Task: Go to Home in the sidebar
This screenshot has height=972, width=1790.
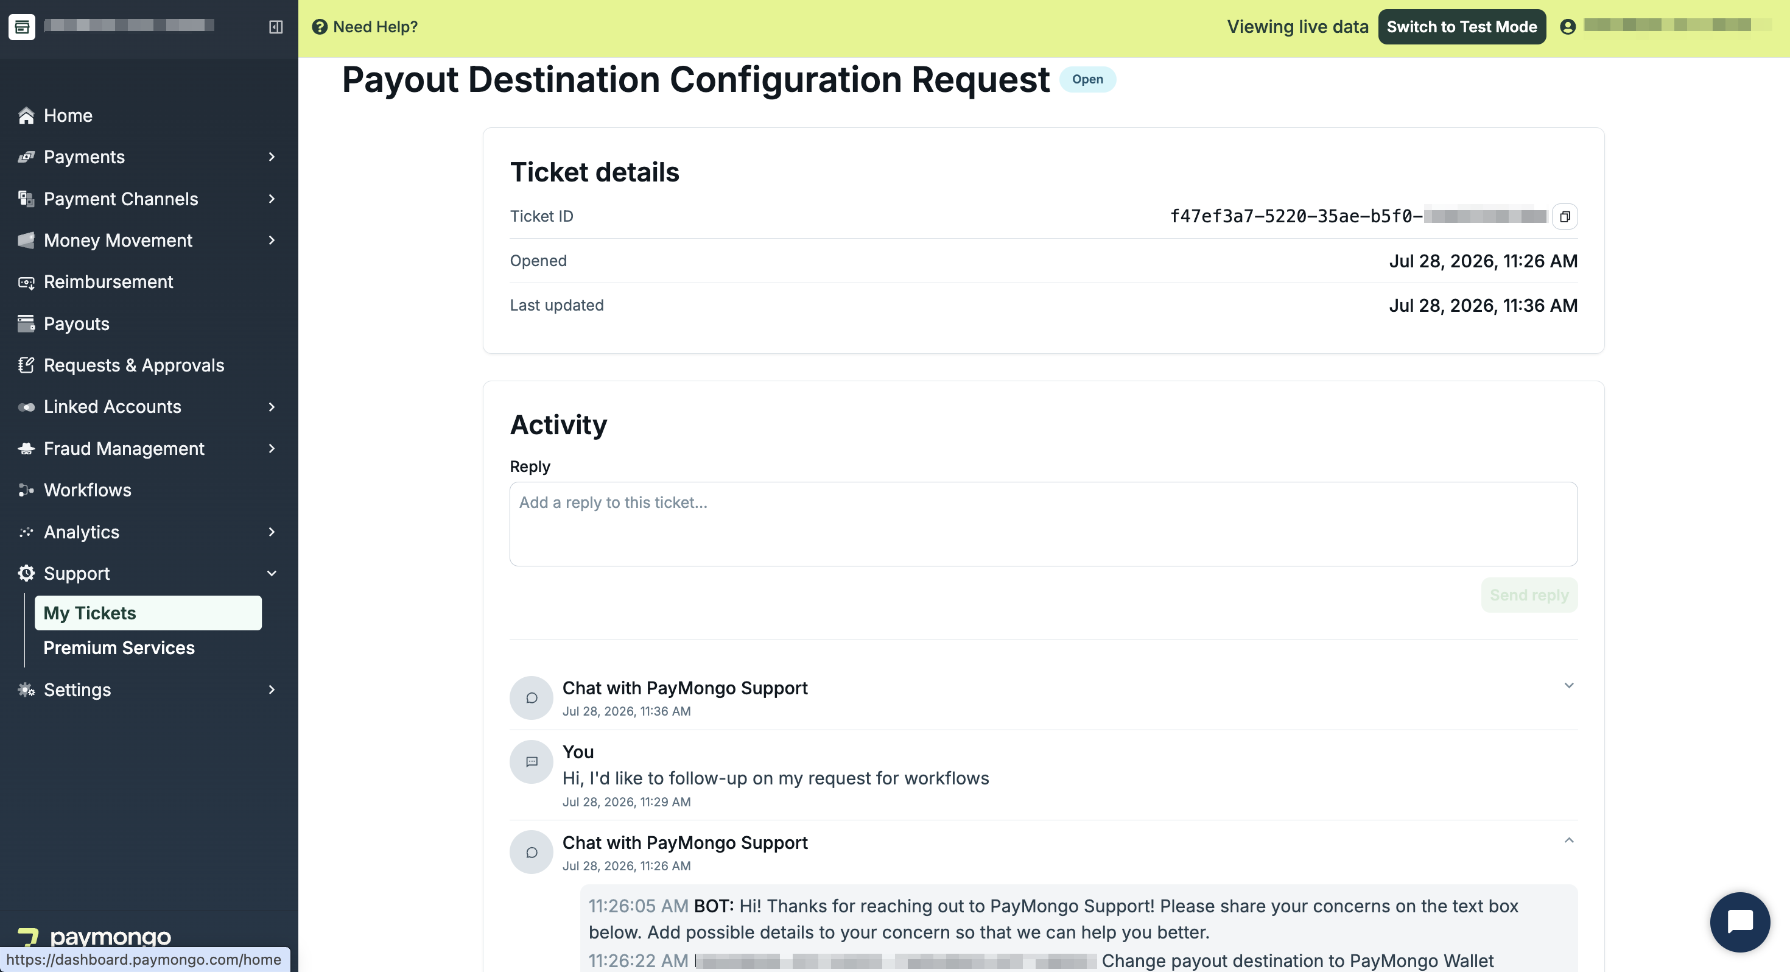Action: [x=68, y=116]
